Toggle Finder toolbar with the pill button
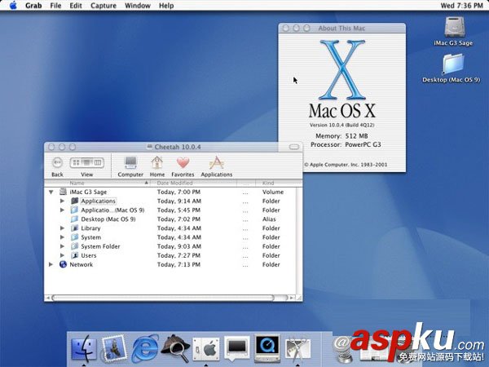 point(293,147)
